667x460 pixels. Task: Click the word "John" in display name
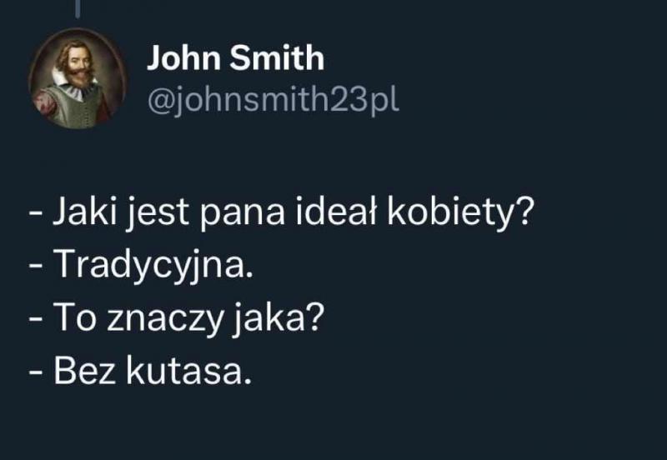point(183,57)
